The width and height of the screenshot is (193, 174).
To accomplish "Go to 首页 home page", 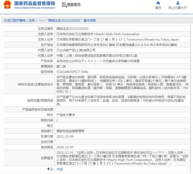I will pyautogui.click(x=158, y=8).
